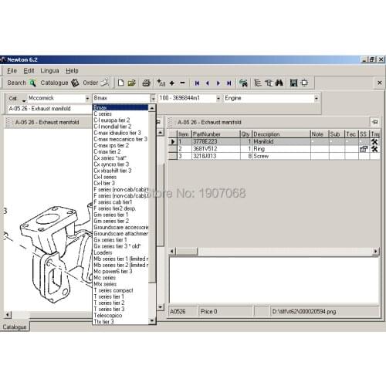Click dropdown list scroll up arrow

pos(152,108)
